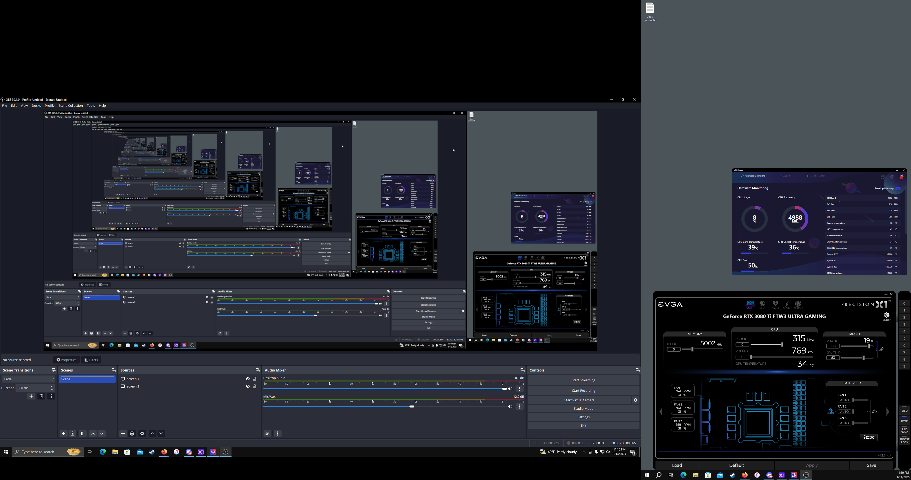Toggle EVGA LED SYNC side button
This screenshot has width=911, height=480.
(x=904, y=430)
